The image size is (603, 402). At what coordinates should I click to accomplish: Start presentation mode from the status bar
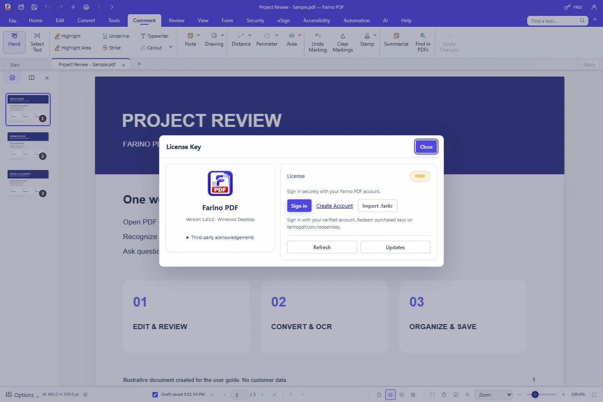pos(456,394)
